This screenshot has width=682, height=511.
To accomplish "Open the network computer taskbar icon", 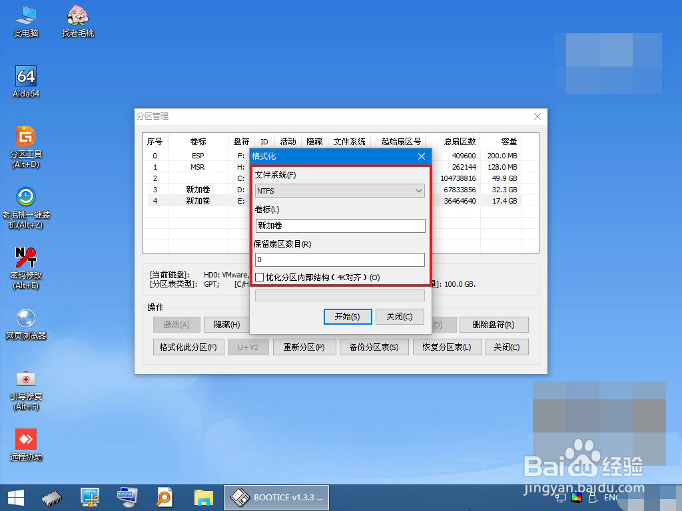I will pos(90,498).
